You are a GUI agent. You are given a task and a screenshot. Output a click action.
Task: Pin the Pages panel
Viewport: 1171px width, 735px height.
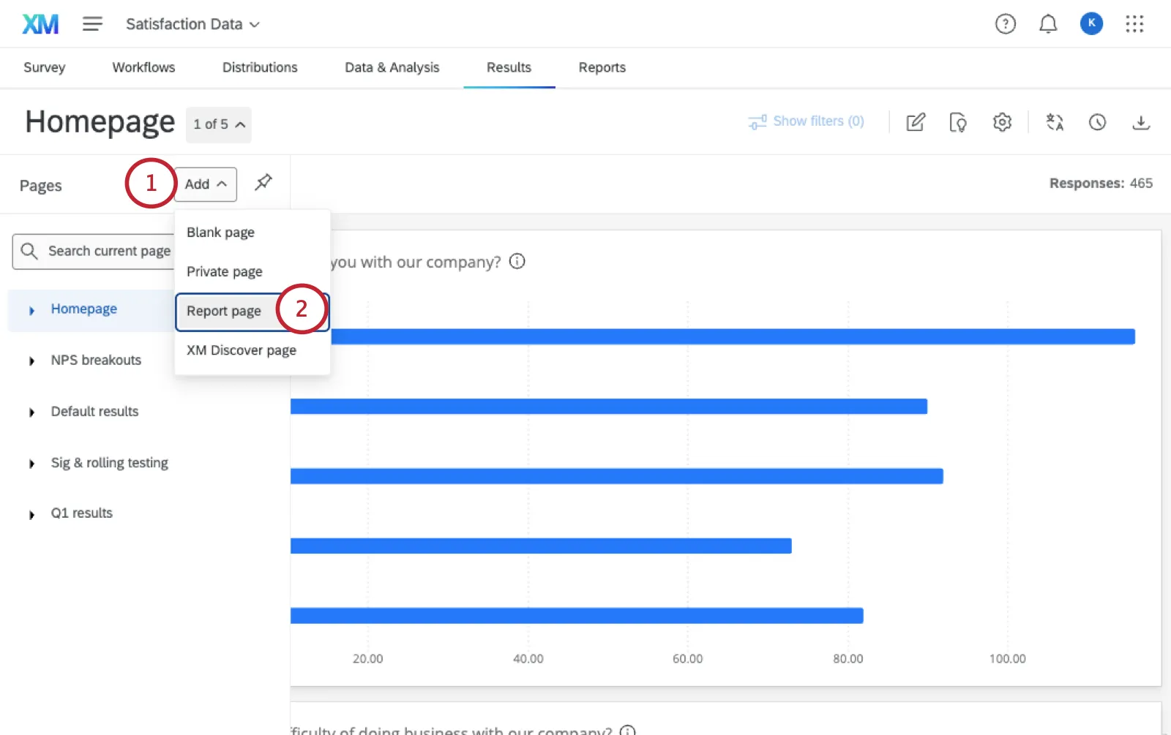(263, 182)
